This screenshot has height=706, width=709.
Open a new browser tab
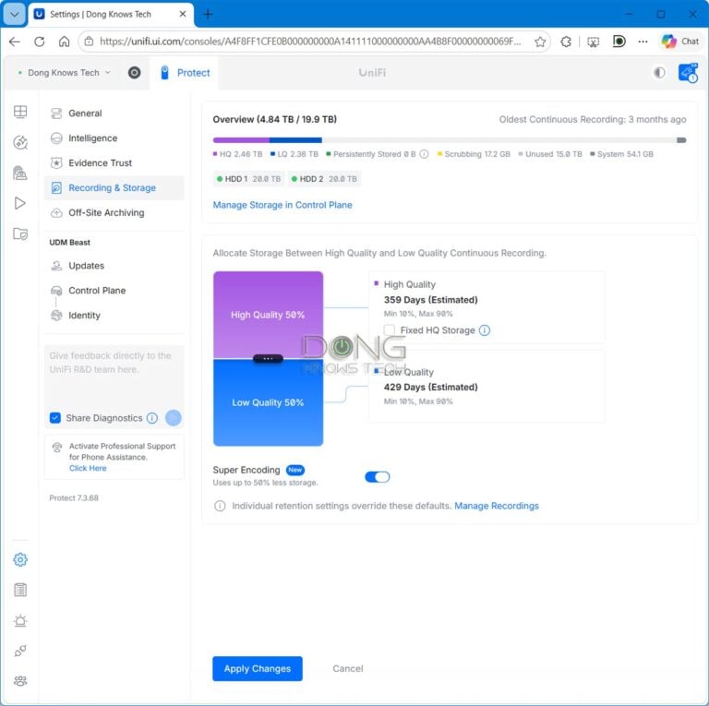(208, 15)
